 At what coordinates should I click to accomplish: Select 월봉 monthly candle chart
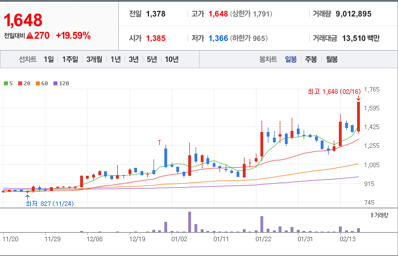tap(331, 59)
